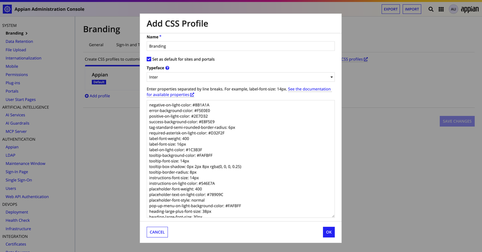The height and width of the screenshot is (252, 482).
Task: Click the AU user avatar
Action: [453, 9]
